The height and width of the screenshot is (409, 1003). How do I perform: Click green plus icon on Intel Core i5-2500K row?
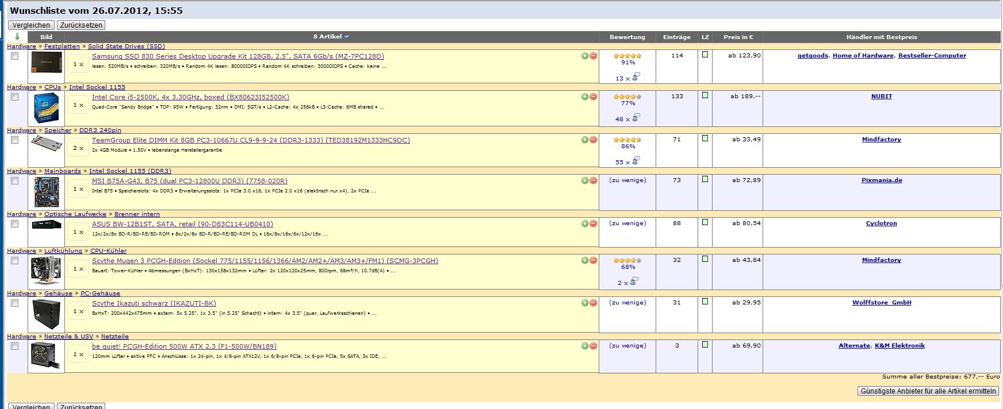click(585, 97)
